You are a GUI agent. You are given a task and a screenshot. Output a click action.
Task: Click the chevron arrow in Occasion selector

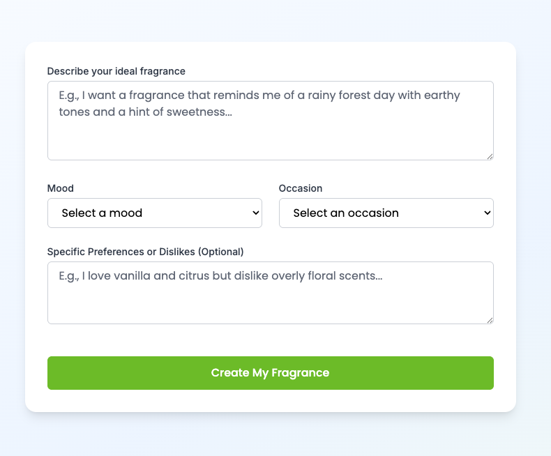click(486, 213)
